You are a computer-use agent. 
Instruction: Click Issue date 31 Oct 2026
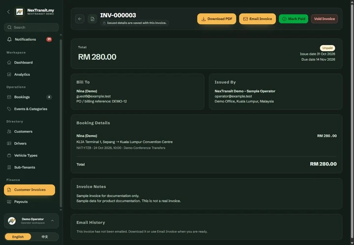pyautogui.click(x=318, y=54)
